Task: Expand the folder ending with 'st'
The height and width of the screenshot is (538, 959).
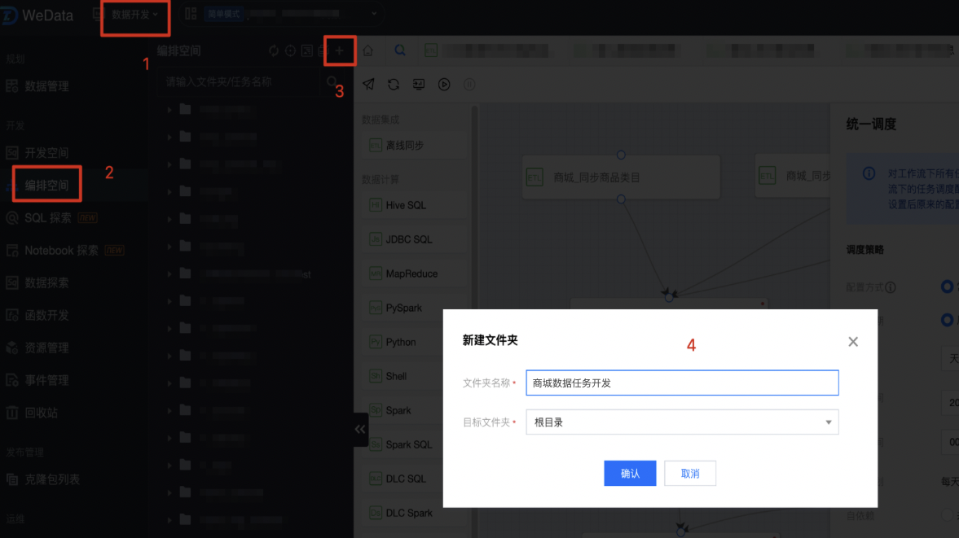Action: (x=169, y=274)
